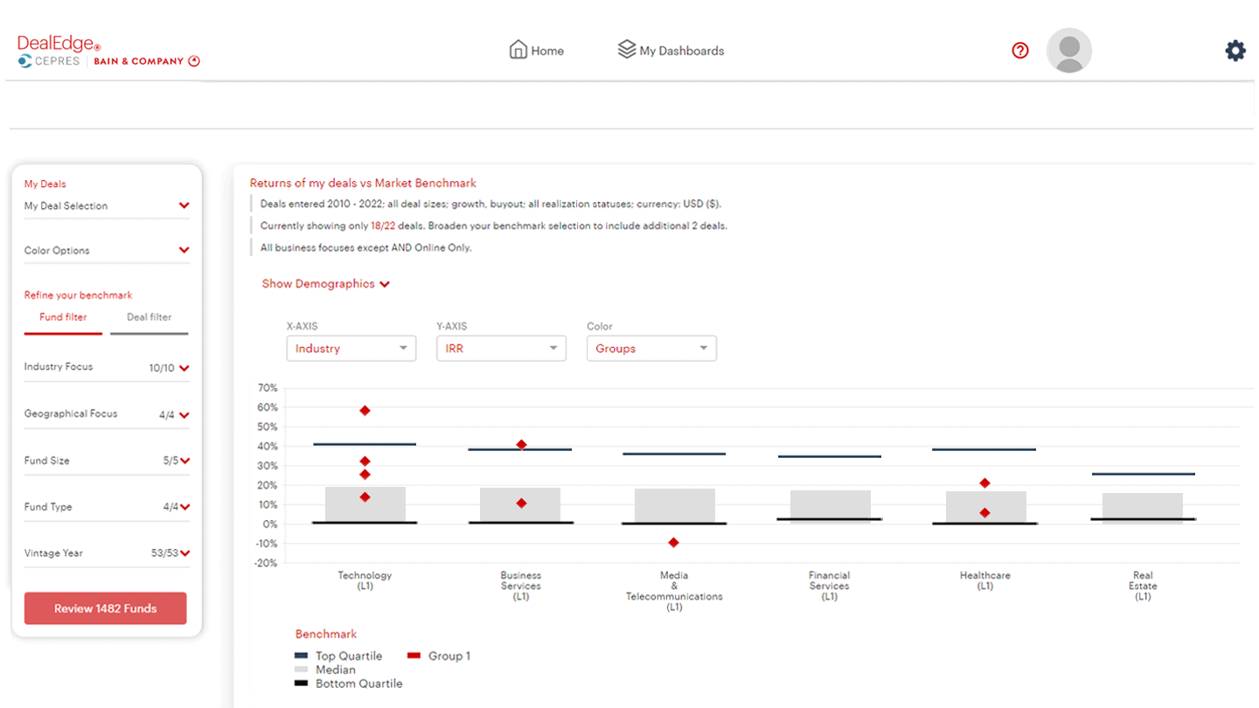Click the negative Media & Telecommunications diamond

[x=673, y=543]
